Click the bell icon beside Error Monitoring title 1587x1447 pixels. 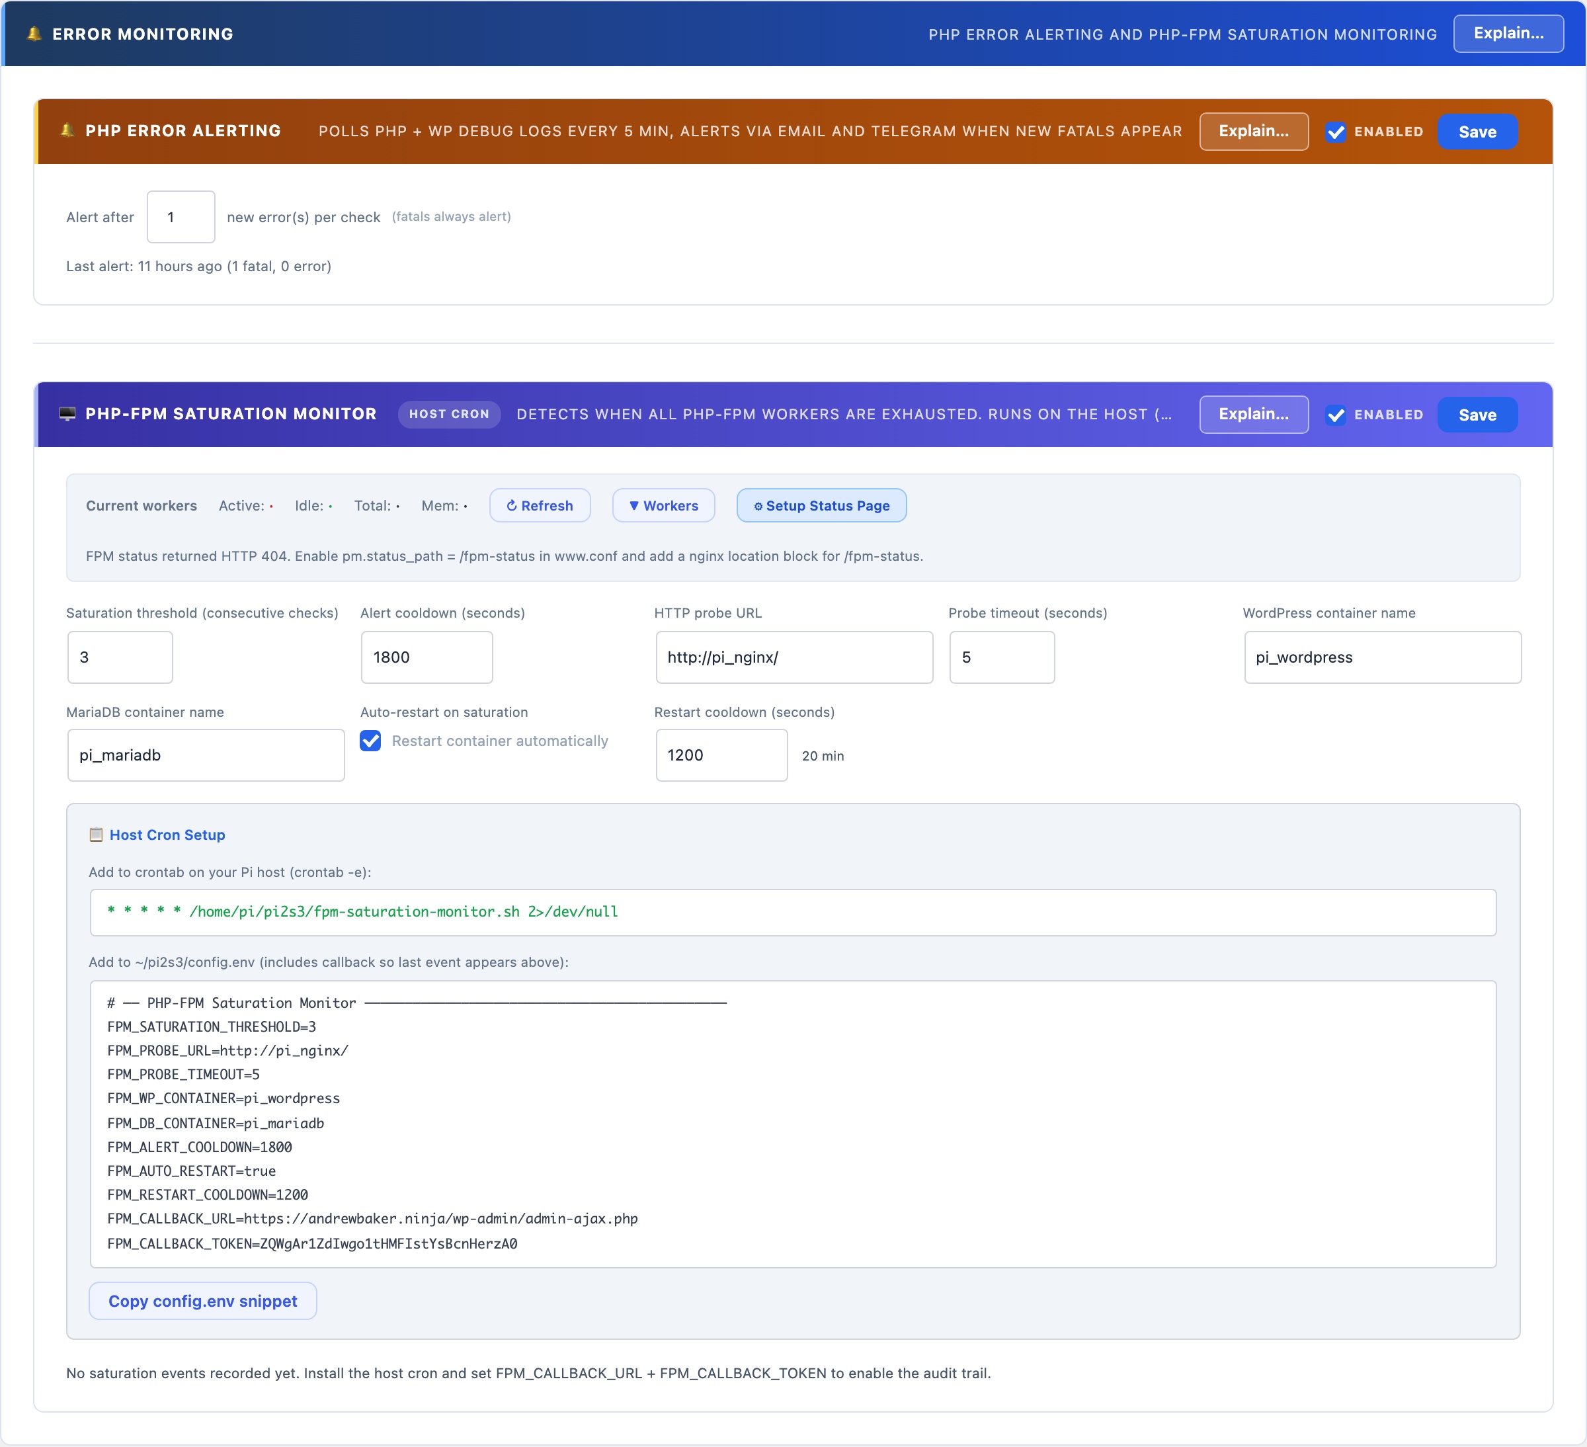coord(34,34)
